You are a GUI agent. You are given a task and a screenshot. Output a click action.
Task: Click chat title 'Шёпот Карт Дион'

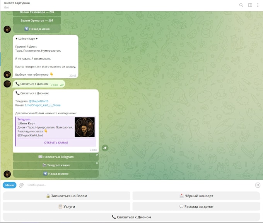[17, 3]
